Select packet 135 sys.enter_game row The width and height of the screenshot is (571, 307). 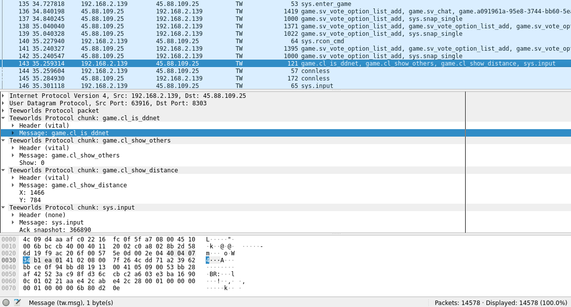pos(285,4)
